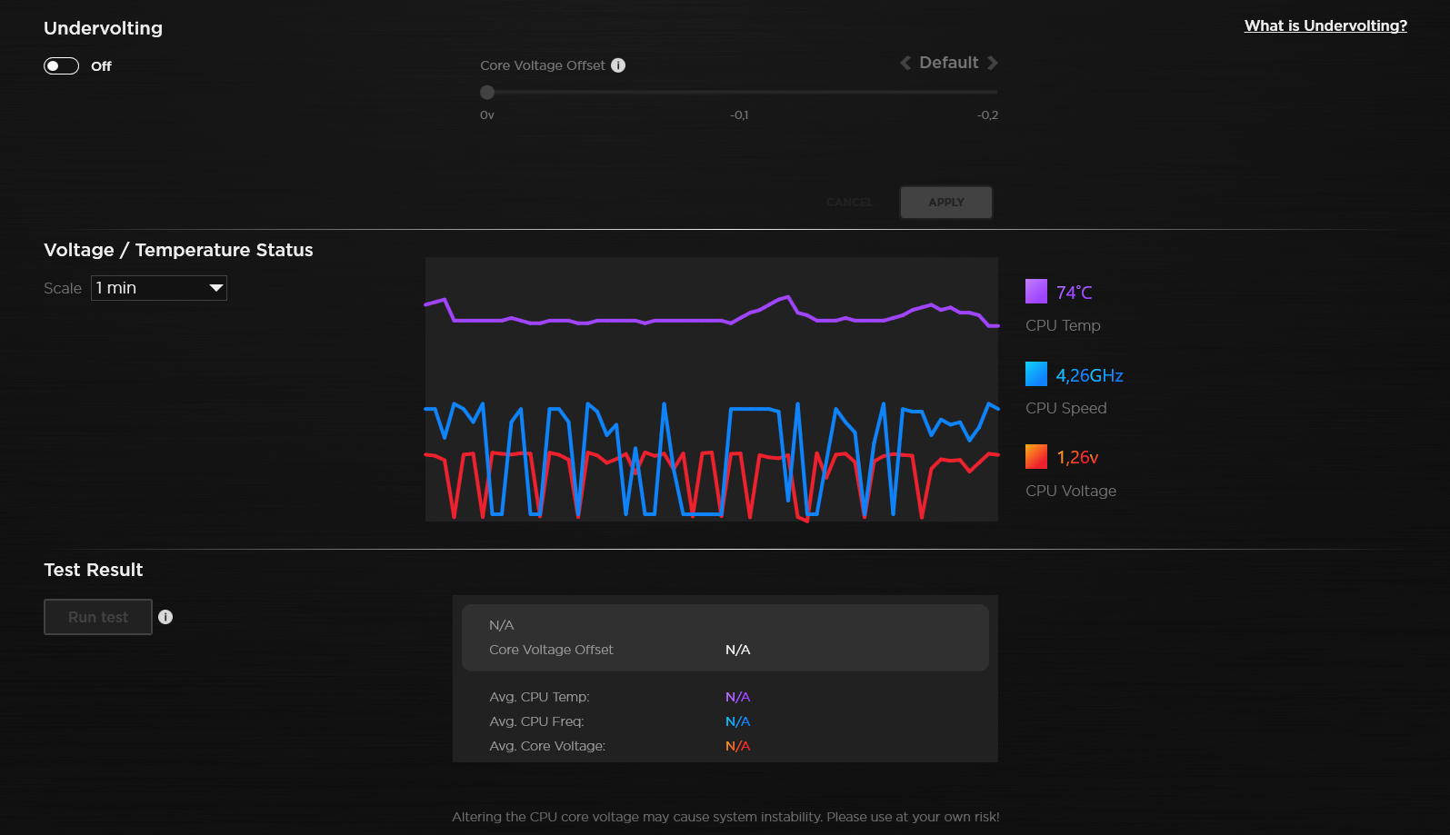Image resolution: width=1450 pixels, height=835 pixels.
Task: Click the -0,2 slider scale label
Action: (x=988, y=115)
